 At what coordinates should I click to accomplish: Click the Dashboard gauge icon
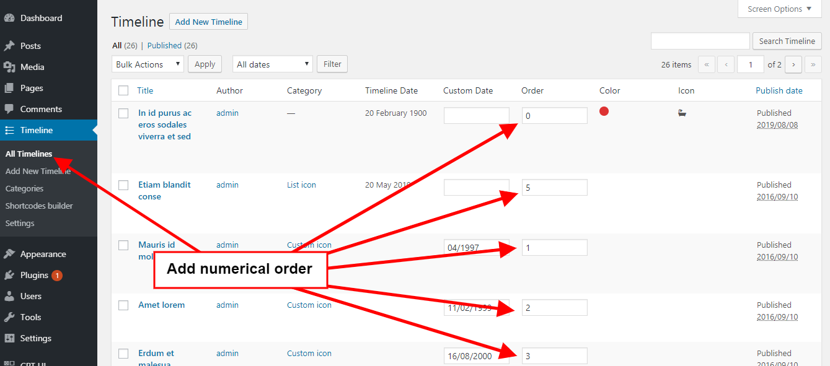[x=9, y=19]
